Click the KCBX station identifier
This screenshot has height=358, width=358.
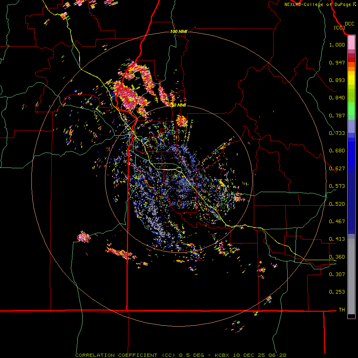pyautogui.click(x=222, y=355)
